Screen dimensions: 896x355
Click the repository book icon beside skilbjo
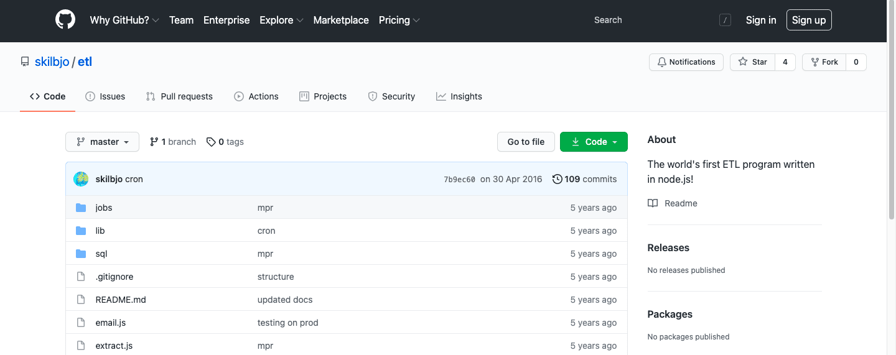pos(25,62)
